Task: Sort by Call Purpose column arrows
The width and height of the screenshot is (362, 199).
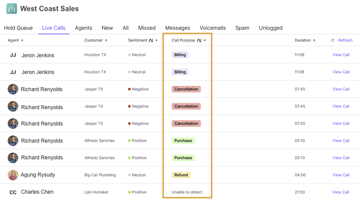Action: [205, 41]
